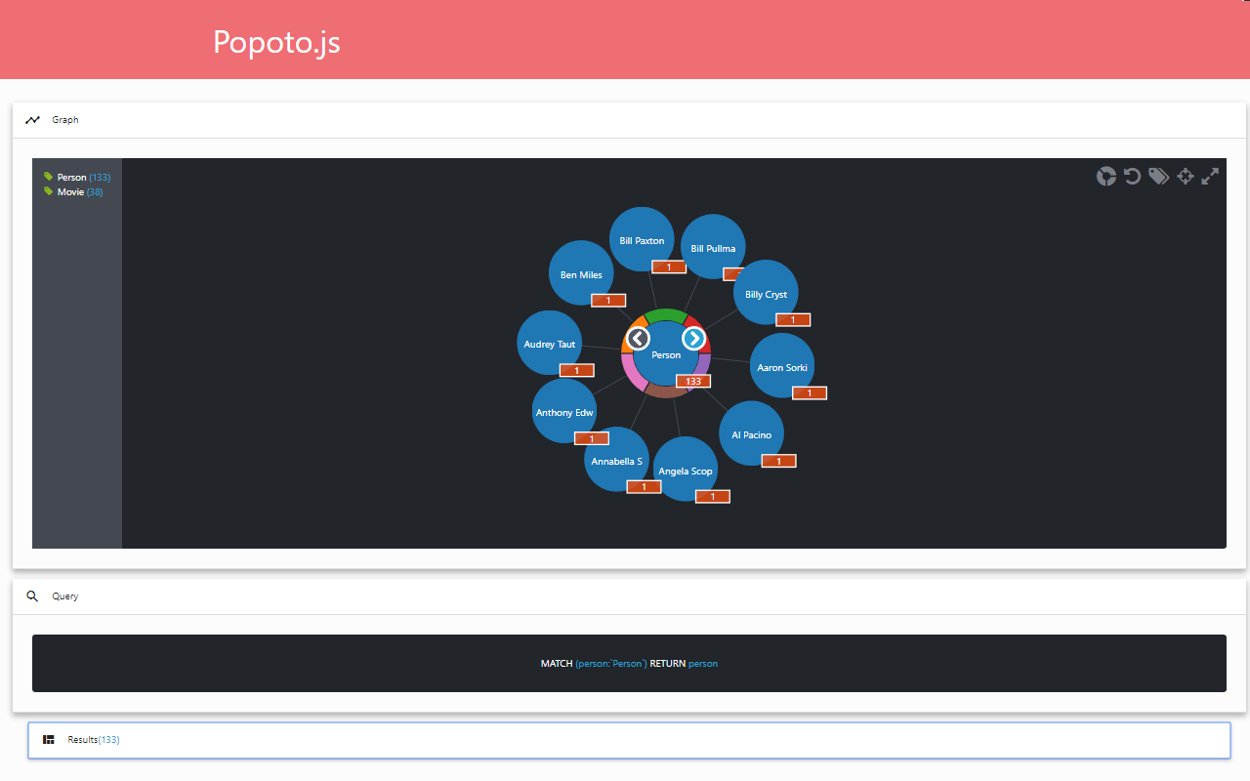Click person:`Person` in the Cypher query
This screenshot has width=1250, height=781.
pos(611,664)
